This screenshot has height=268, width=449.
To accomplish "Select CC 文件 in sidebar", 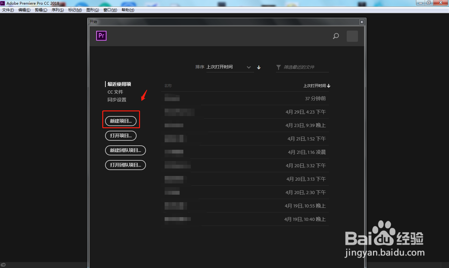I will (x=115, y=92).
